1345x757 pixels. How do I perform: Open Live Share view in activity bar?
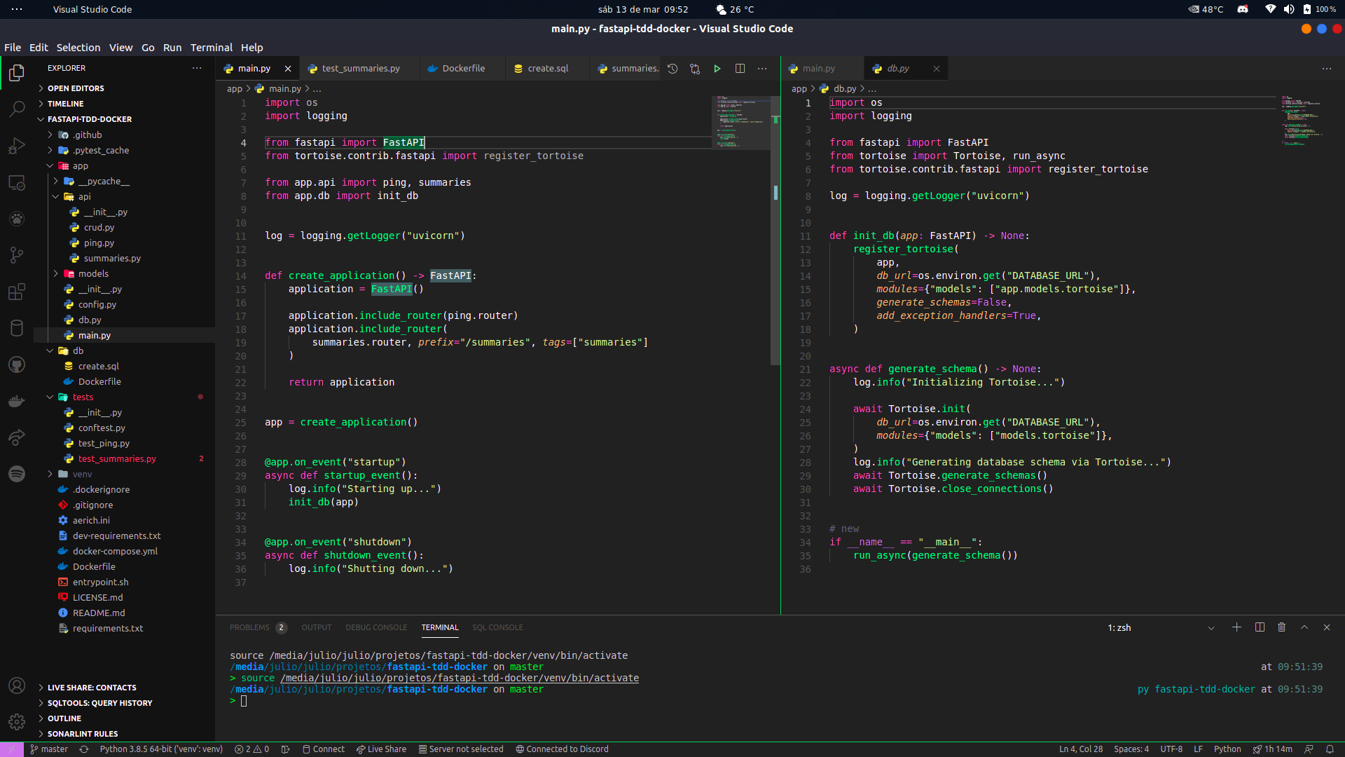(x=17, y=437)
